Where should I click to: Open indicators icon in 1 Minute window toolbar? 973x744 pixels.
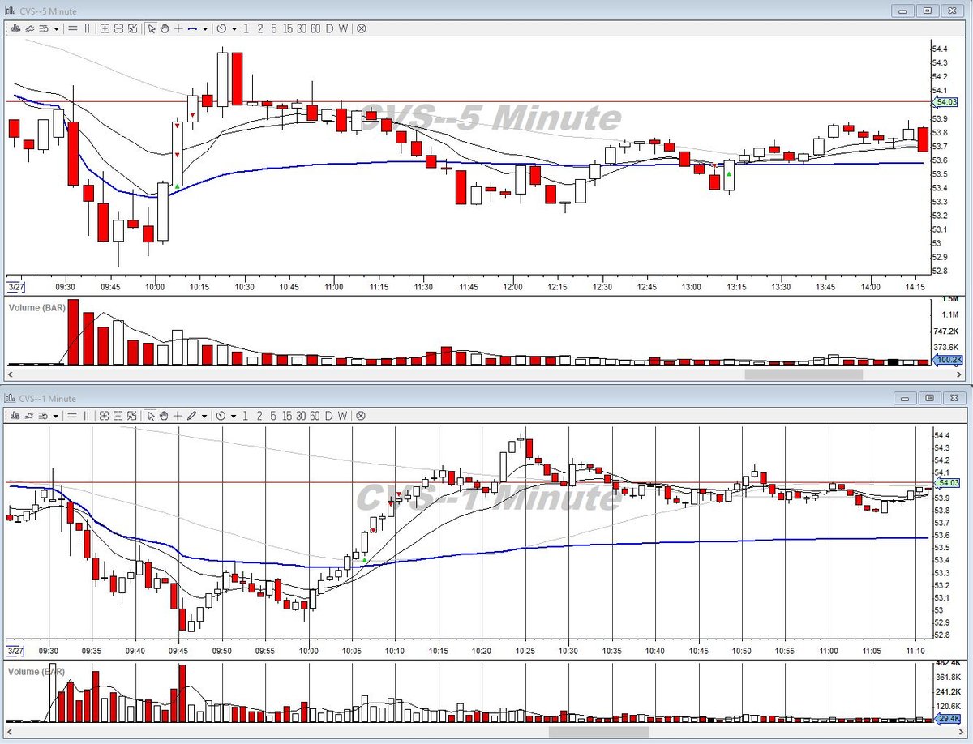(x=29, y=416)
